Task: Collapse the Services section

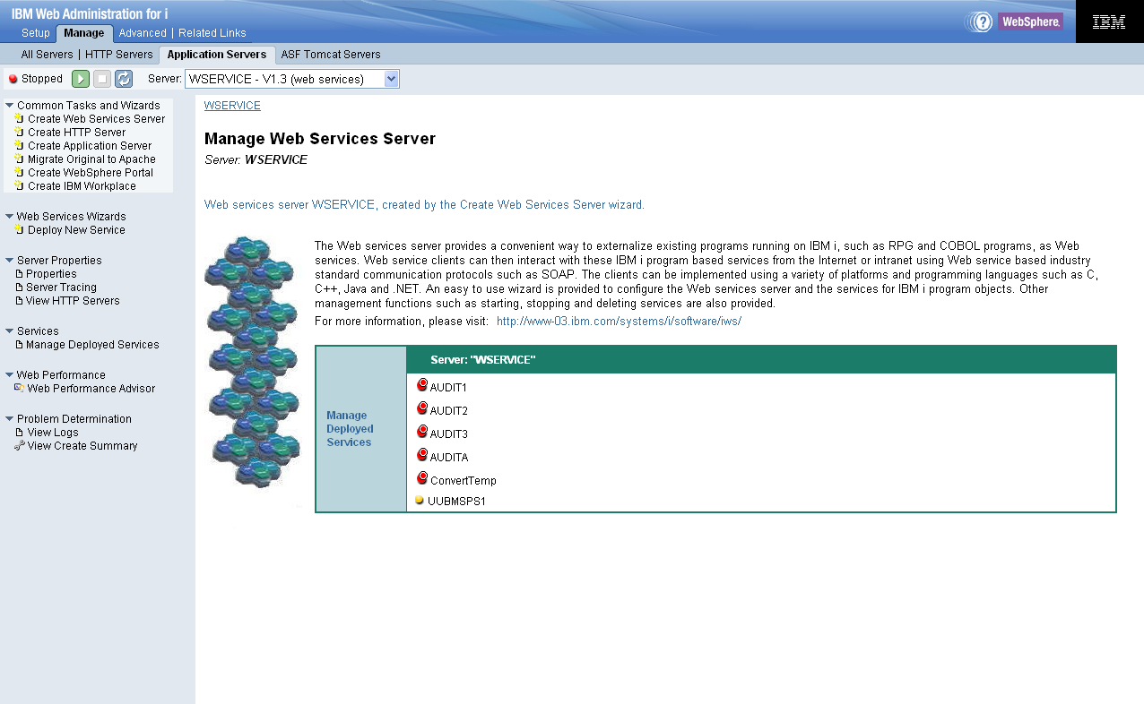Action: click(x=10, y=331)
